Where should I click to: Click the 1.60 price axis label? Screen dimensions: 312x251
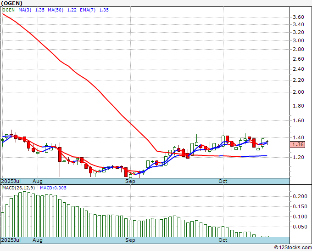[299, 120]
